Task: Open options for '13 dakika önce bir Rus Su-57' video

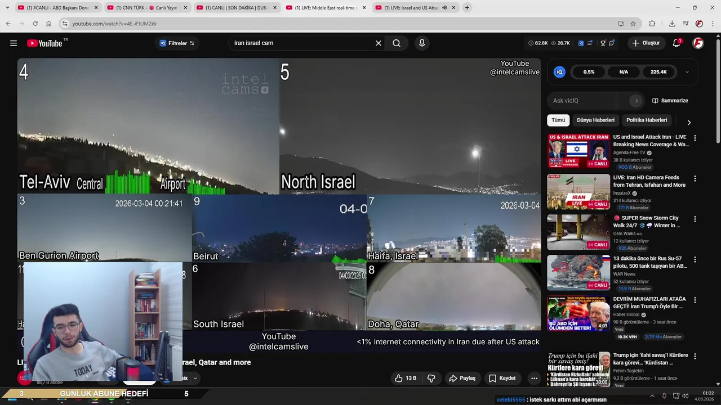Action: pyautogui.click(x=695, y=259)
